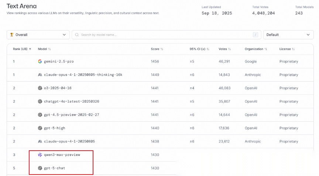Image resolution: width=319 pixels, height=176 pixels.
Task: Click Proprietary license in gemini-2.5-pro row
Action: tap(289, 61)
